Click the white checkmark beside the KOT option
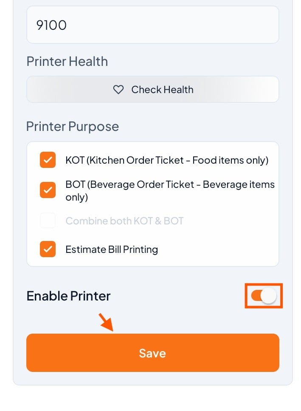The image size is (301, 411). (48, 160)
